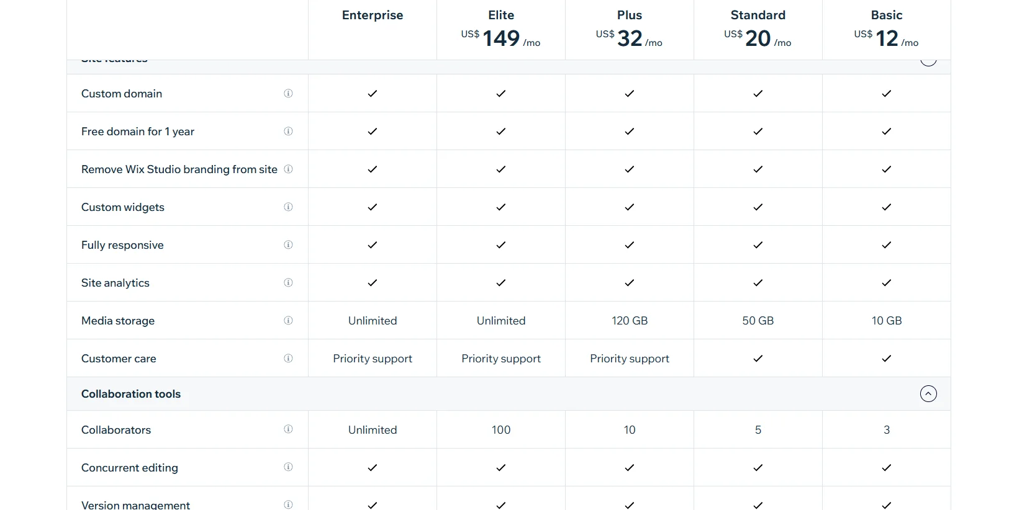The image size is (1027, 510).
Task: Open Media storage info tooltip
Action: click(x=288, y=321)
